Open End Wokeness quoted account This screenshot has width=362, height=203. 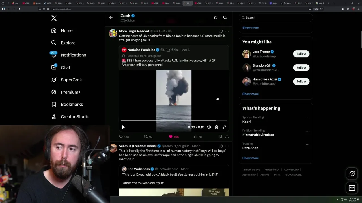139,169
